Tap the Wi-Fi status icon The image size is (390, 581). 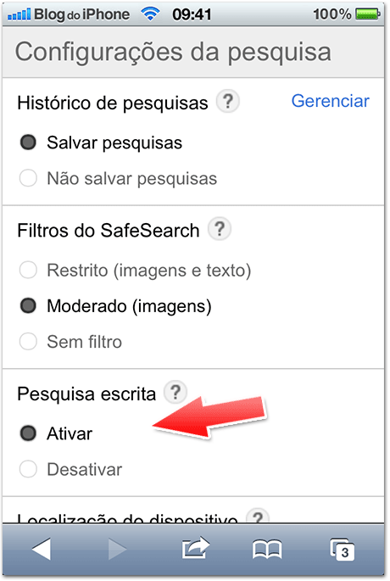[x=150, y=14]
